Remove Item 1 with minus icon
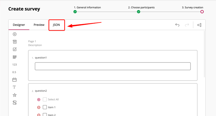 [x=39, y=107]
